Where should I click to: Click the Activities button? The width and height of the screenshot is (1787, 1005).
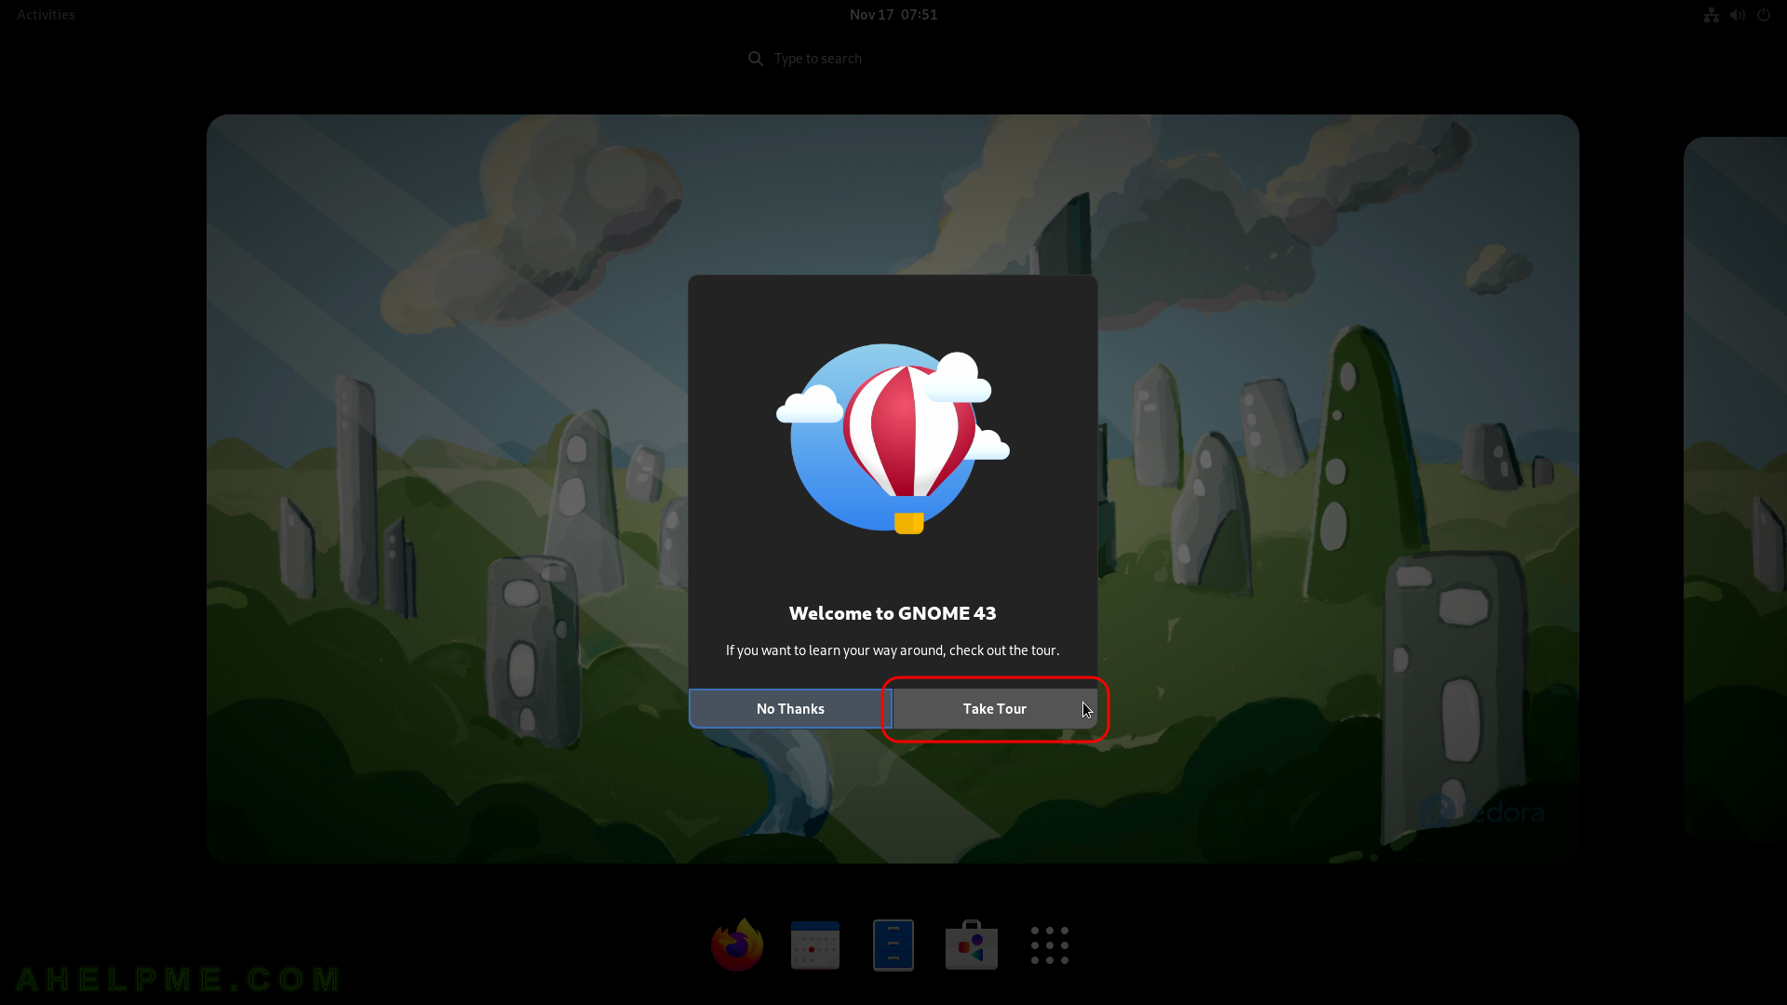[x=46, y=15]
